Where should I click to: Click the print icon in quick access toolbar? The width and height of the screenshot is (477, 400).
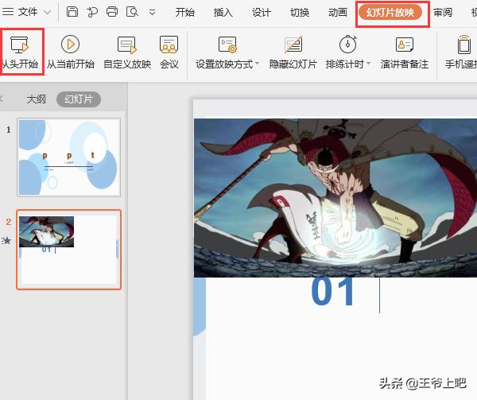[x=112, y=12]
